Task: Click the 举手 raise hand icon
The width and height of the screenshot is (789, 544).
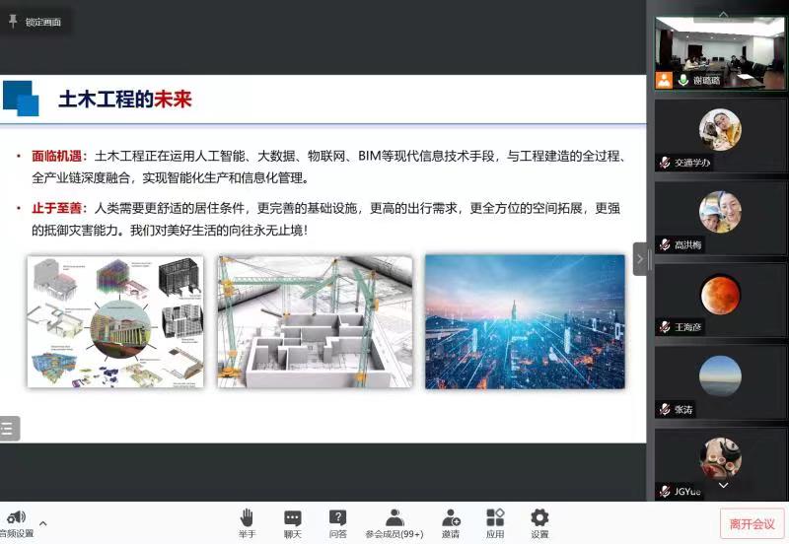Action: tap(247, 518)
